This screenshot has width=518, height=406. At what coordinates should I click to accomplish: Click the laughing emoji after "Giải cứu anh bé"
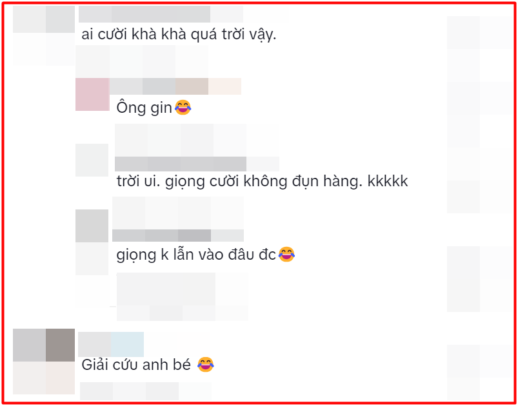tap(206, 364)
